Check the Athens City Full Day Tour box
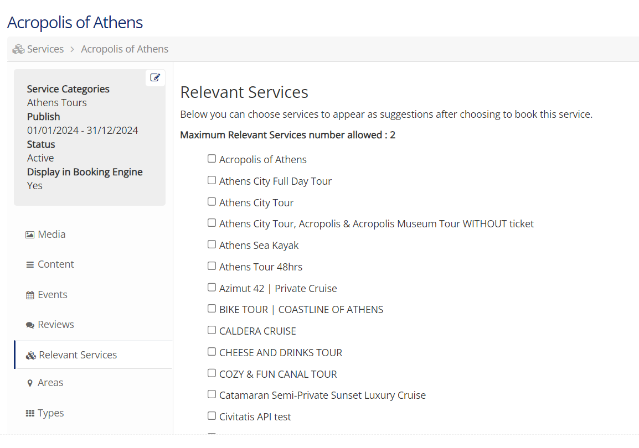 click(x=212, y=180)
